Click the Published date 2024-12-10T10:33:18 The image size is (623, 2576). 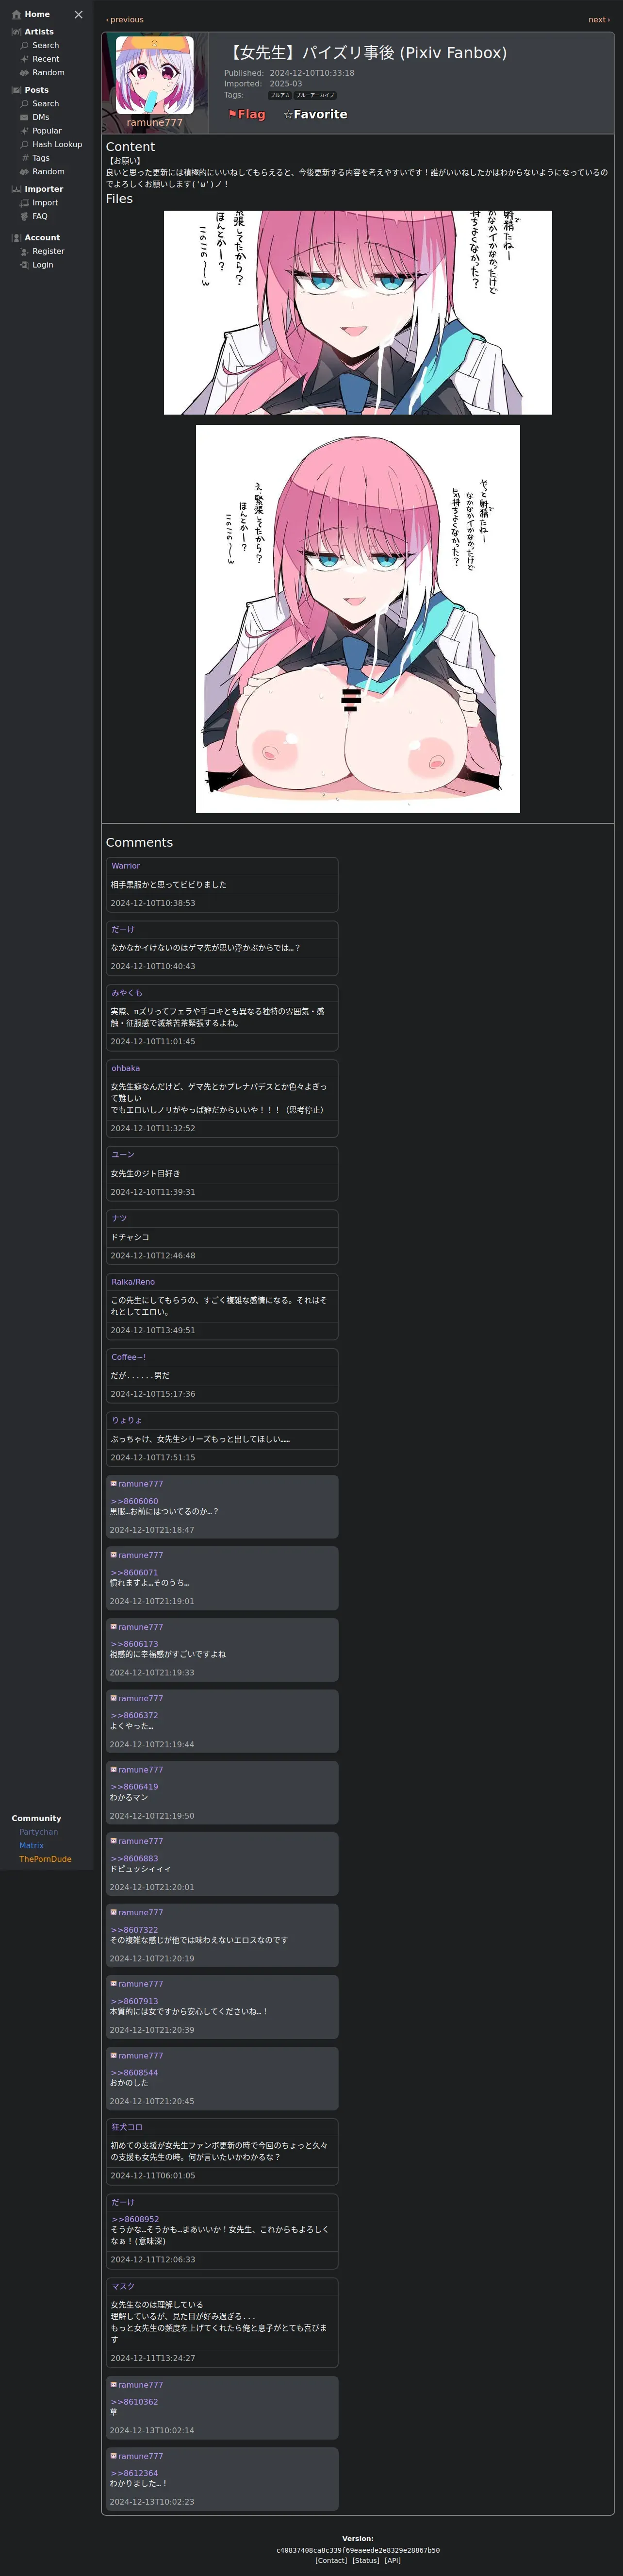[311, 73]
